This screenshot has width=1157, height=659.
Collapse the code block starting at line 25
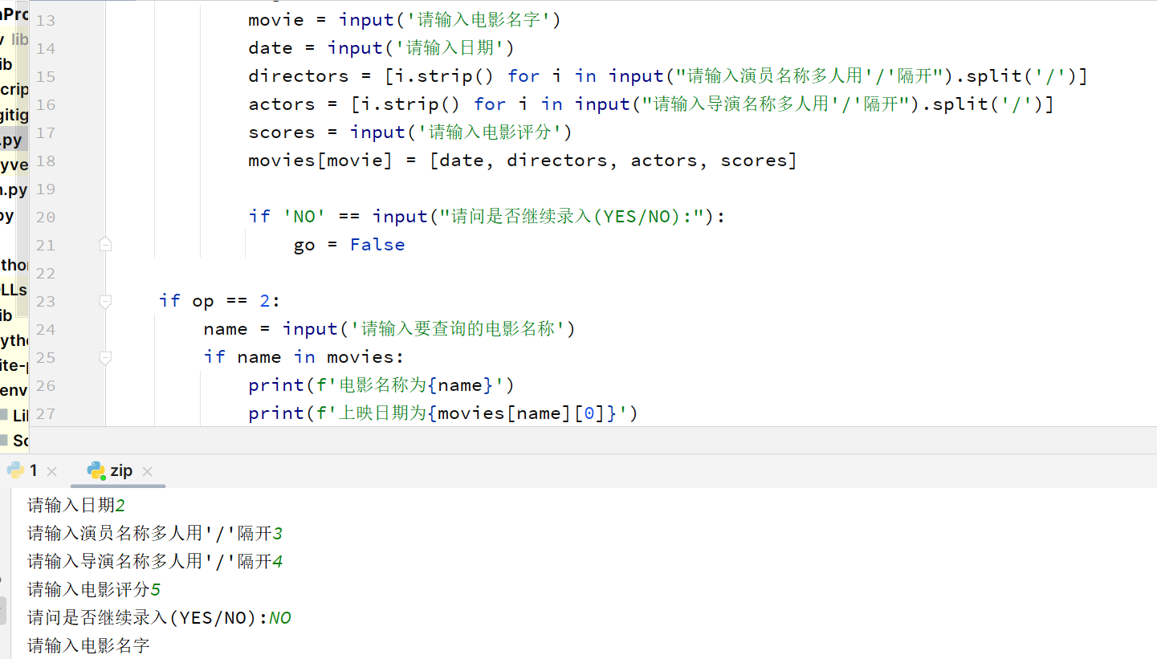click(x=105, y=357)
